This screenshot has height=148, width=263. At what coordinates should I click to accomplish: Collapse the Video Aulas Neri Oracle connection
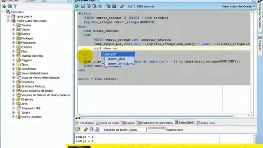[x=8, y=21]
